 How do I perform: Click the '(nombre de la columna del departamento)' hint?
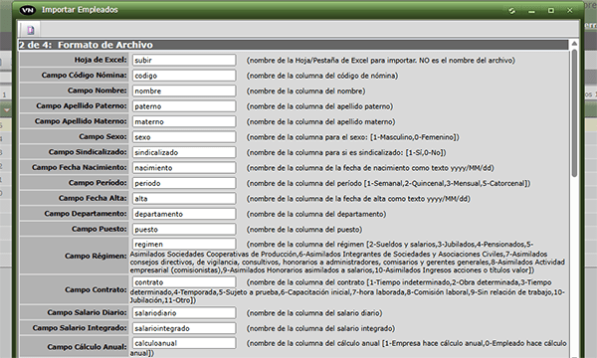[x=316, y=214]
